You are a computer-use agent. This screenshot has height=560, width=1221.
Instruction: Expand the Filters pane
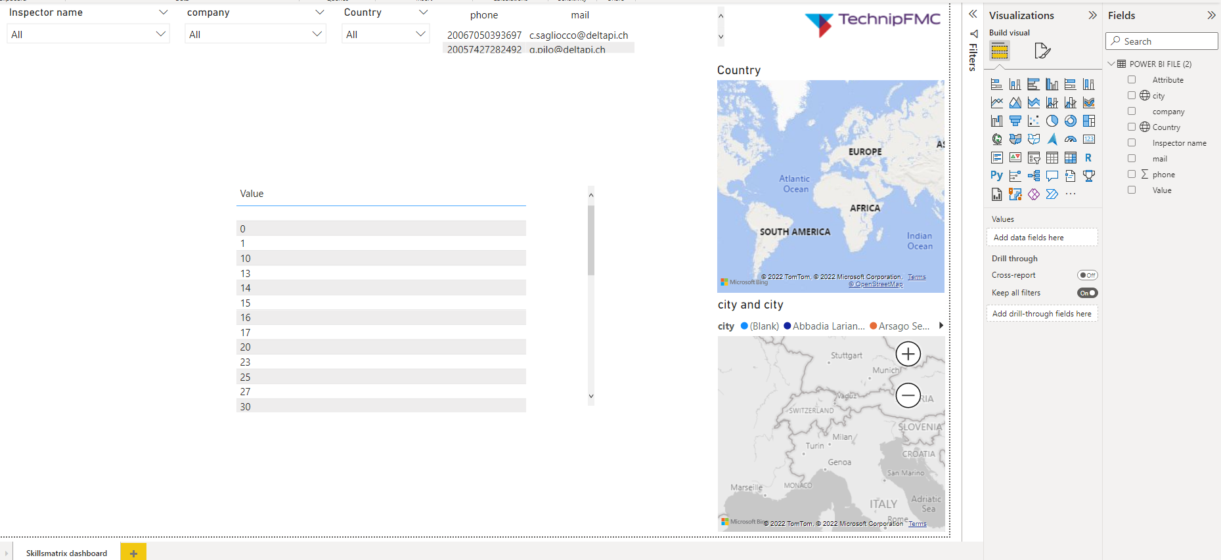pyautogui.click(x=973, y=14)
